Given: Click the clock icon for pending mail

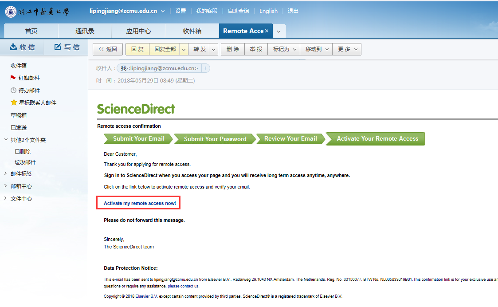Looking at the screenshot, I should (x=13, y=90).
